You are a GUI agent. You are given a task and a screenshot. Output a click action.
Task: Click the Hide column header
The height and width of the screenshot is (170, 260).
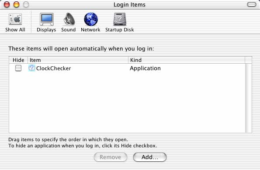pyautogui.click(x=18, y=60)
